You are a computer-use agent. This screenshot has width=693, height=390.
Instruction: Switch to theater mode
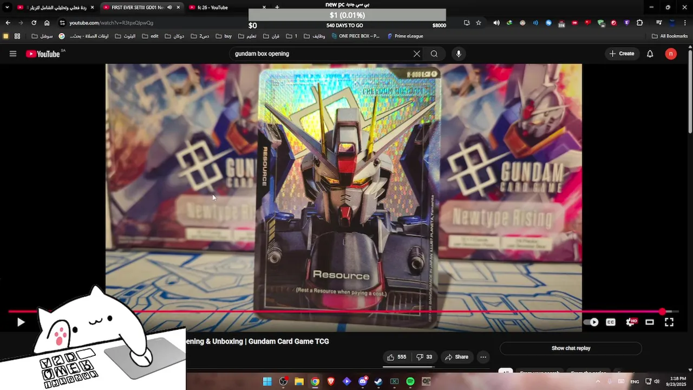pyautogui.click(x=650, y=322)
